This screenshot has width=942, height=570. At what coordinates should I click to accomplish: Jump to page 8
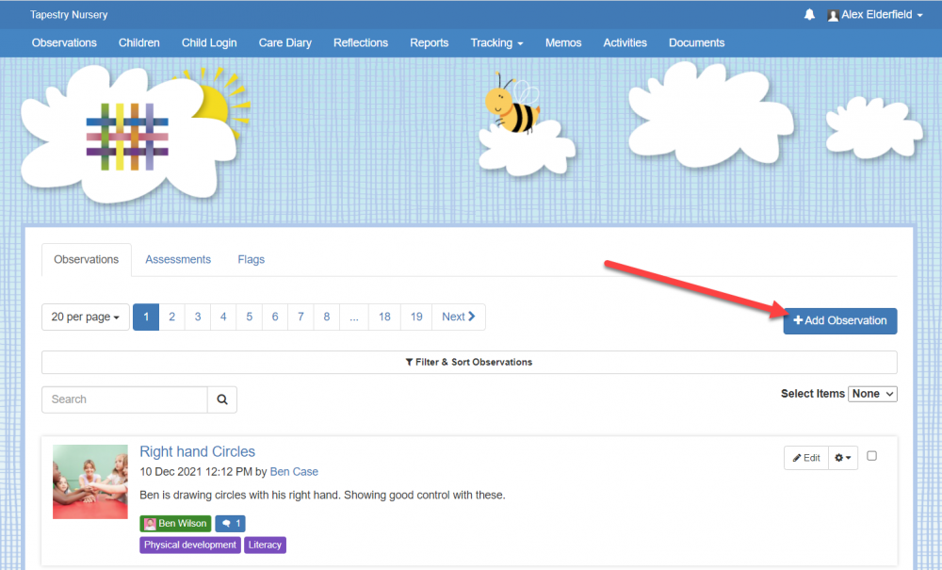pos(327,317)
